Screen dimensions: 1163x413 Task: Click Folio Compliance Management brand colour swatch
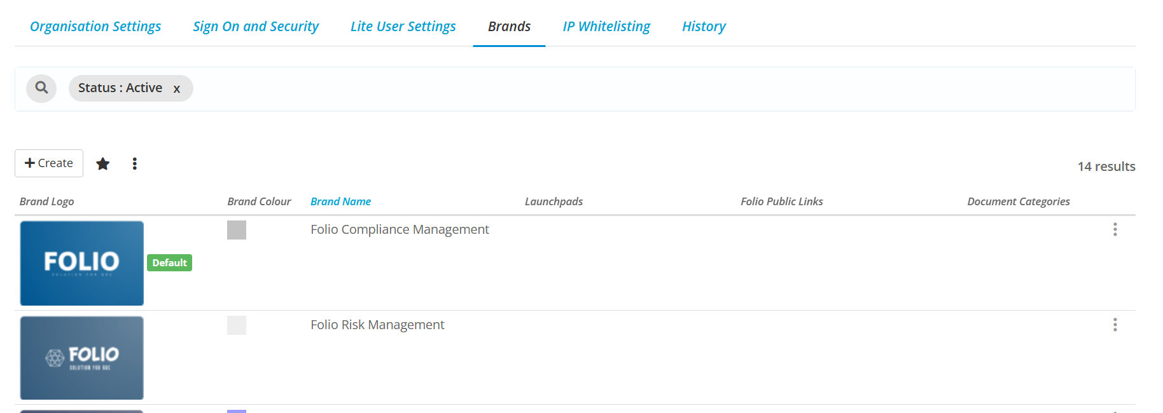[237, 230]
